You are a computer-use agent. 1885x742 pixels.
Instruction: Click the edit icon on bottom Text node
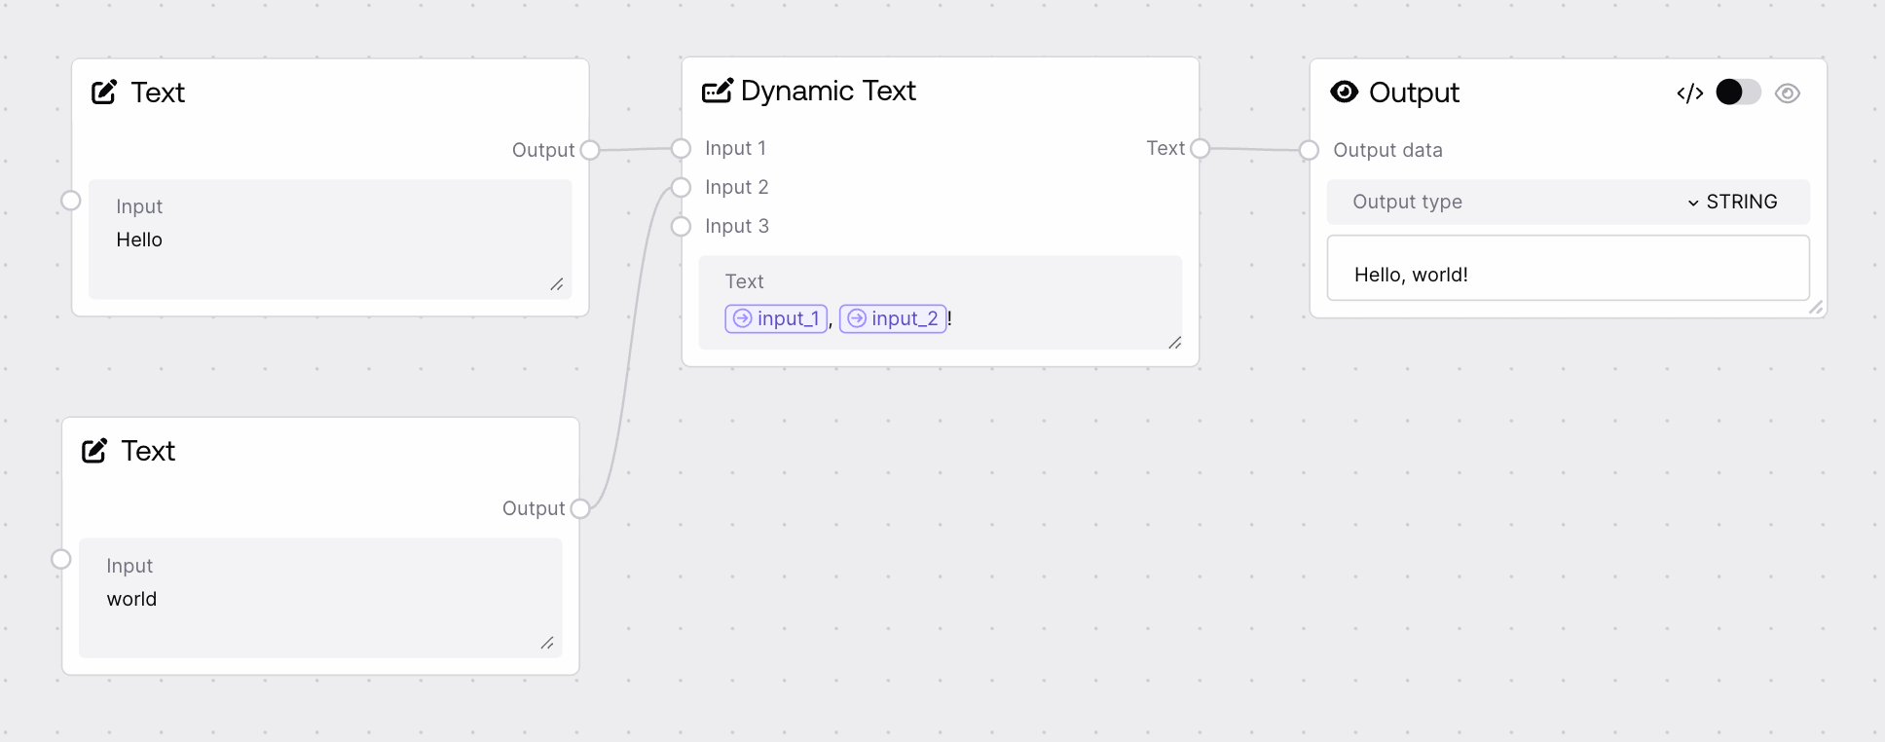[x=94, y=451]
